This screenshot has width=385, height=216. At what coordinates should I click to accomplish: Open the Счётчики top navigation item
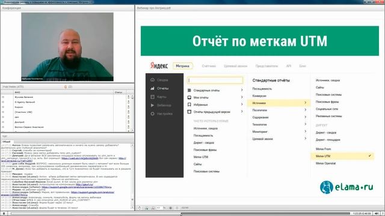pyautogui.click(x=209, y=66)
